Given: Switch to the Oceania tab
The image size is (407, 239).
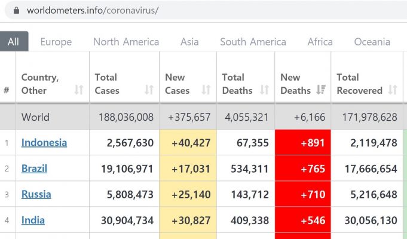Looking at the screenshot, I should pos(372,42).
